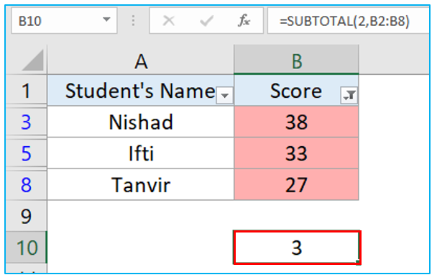Select cell B10 showing result 3
The width and height of the screenshot is (437, 280).
(x=297, y=248)
